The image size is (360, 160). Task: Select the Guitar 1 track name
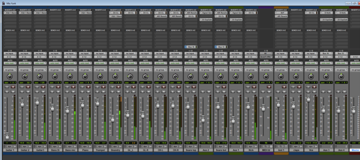click(10, 150)
